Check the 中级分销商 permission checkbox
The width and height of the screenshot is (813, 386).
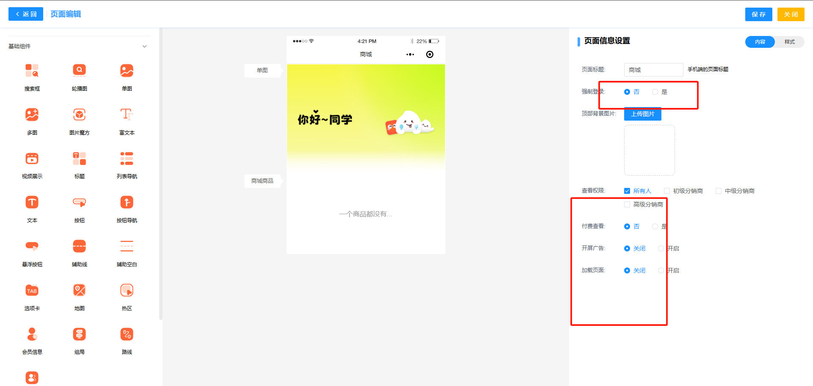pos(719,191)
